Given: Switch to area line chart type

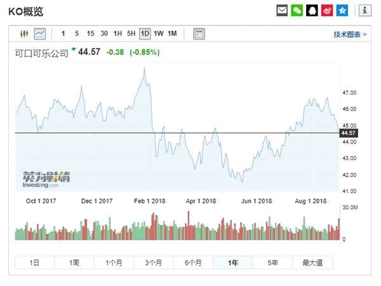Looking at the screenshot, I should click(40, 34).
